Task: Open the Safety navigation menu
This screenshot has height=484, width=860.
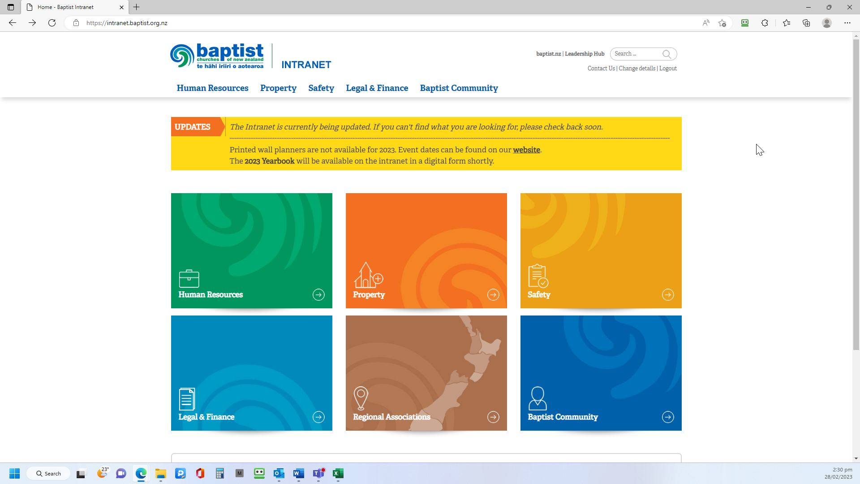Action: (321, 88)
